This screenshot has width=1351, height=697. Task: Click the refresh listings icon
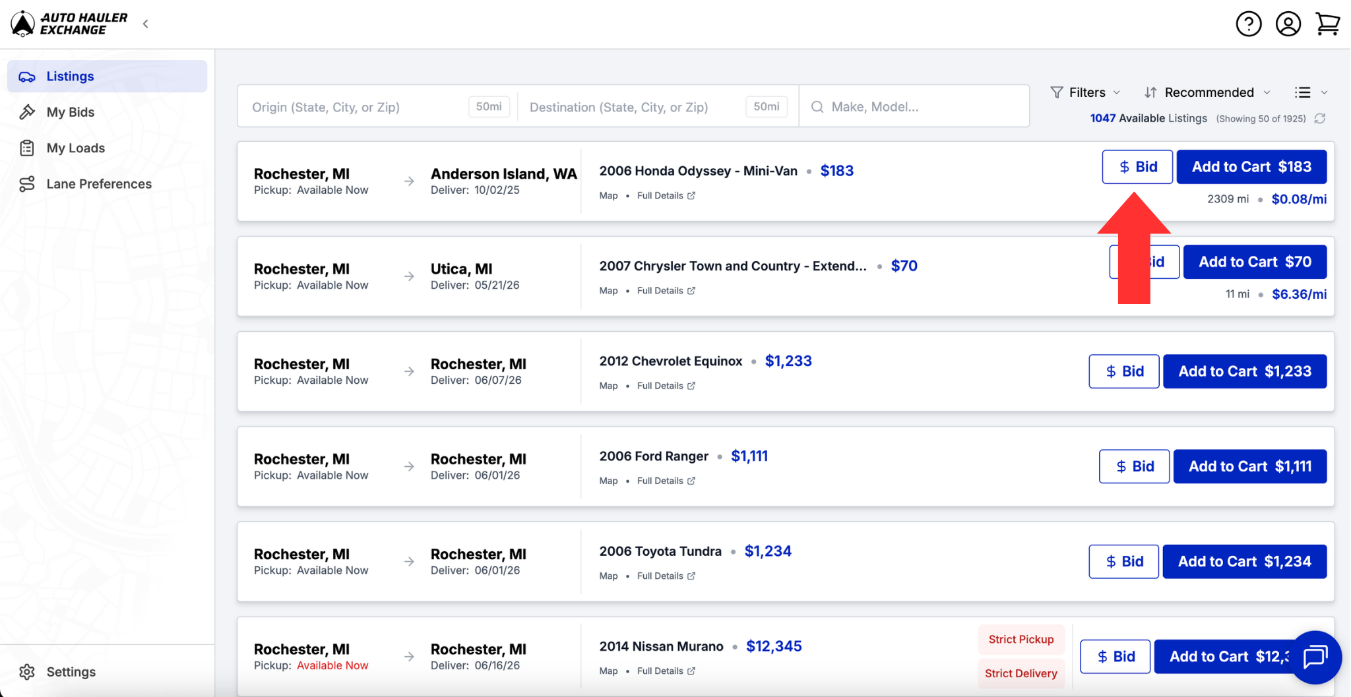[1320, 119]
